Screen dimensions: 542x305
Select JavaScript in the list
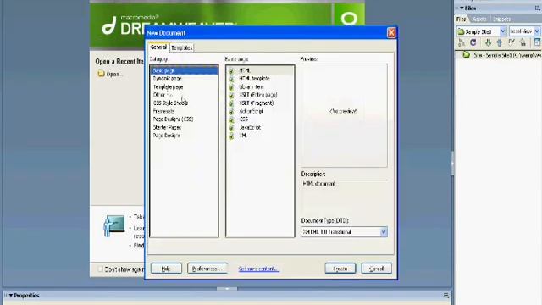coord(260,128)
